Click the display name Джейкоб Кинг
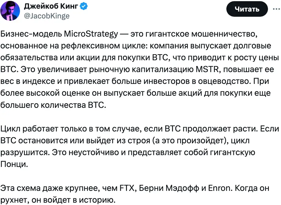Screen dimensions: 281x205 (51, 6)
